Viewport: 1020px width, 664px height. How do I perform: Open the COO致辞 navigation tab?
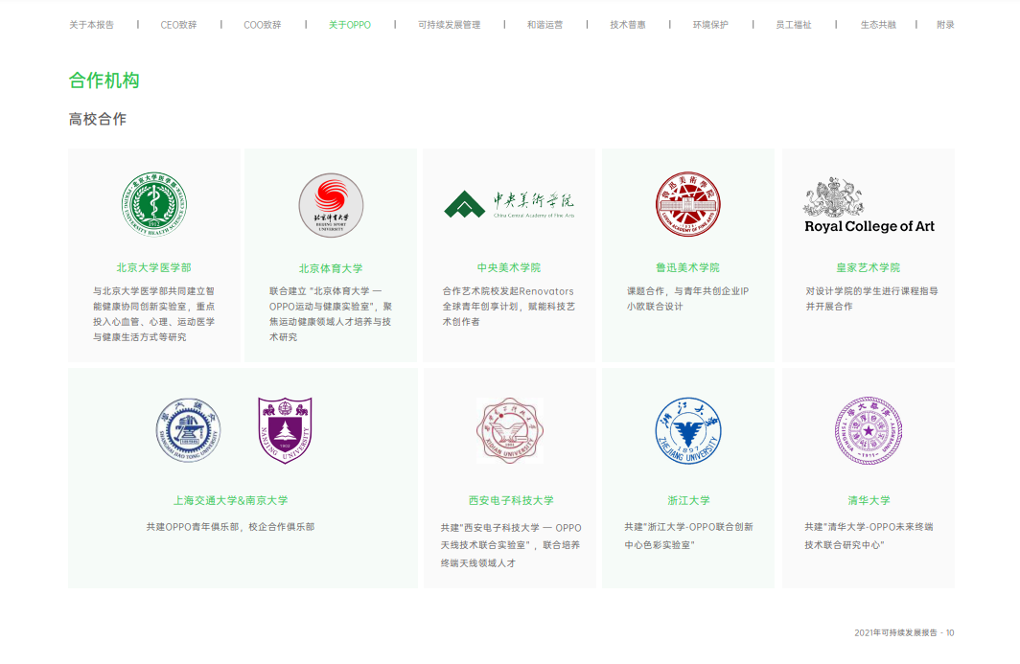coord(262,25)
